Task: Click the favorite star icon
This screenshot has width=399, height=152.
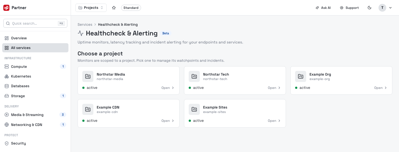Action: click(x=114, y=8)
